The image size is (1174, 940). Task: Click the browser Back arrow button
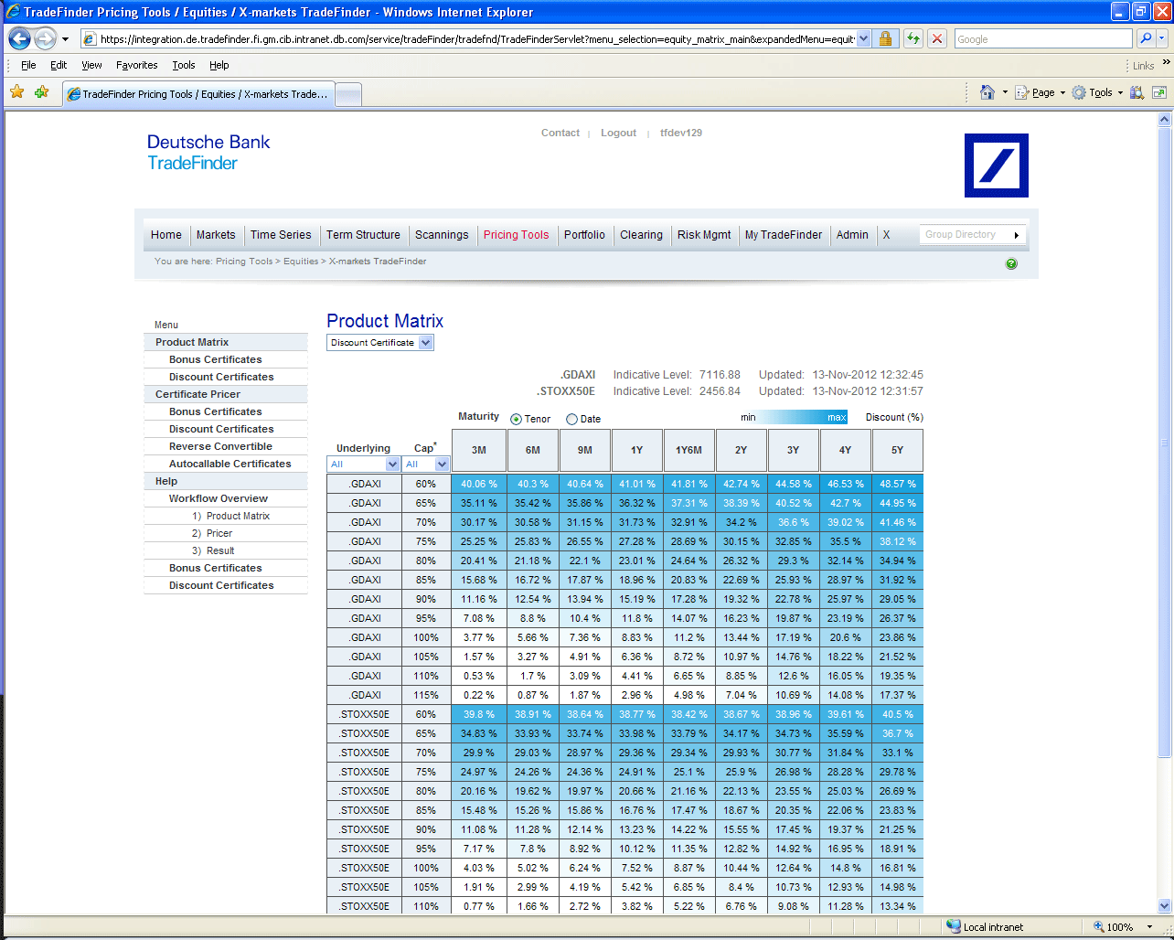click(19, 39)
